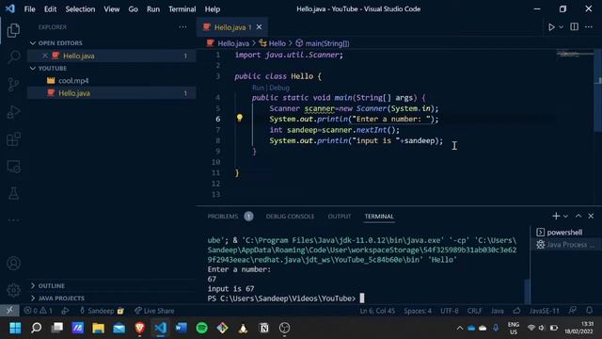The image size is (602, 339).
Task: Open terminal launch profile dropdown
Action: (565, 217)
